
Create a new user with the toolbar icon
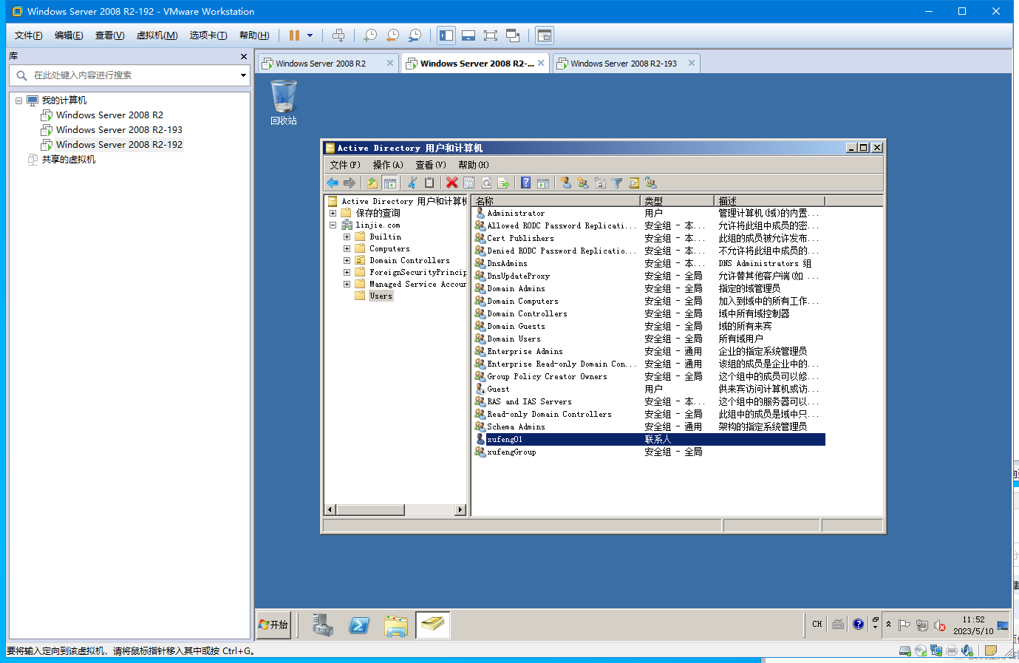tap(565, 183)
